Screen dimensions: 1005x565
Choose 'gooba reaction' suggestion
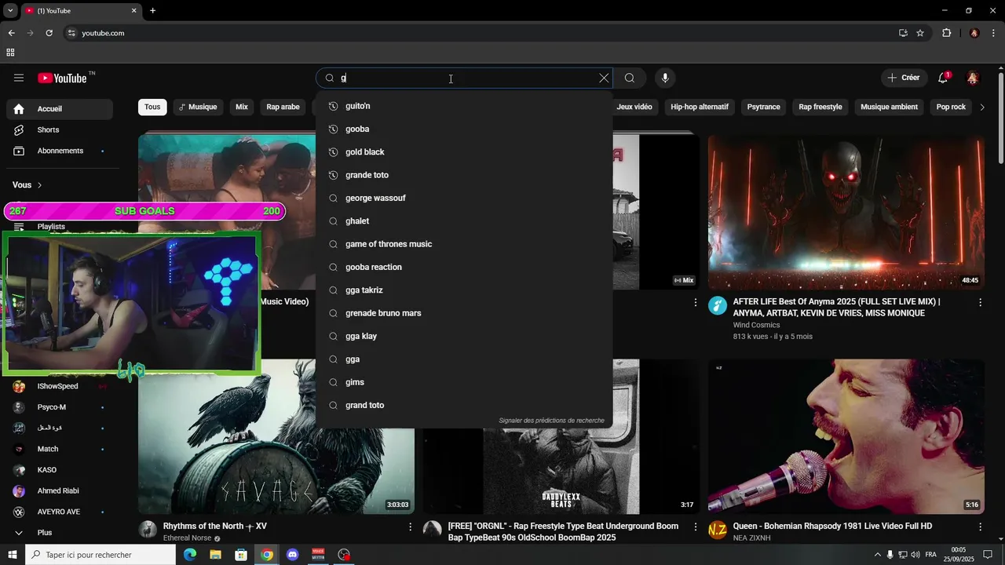(x=464, y=267)
